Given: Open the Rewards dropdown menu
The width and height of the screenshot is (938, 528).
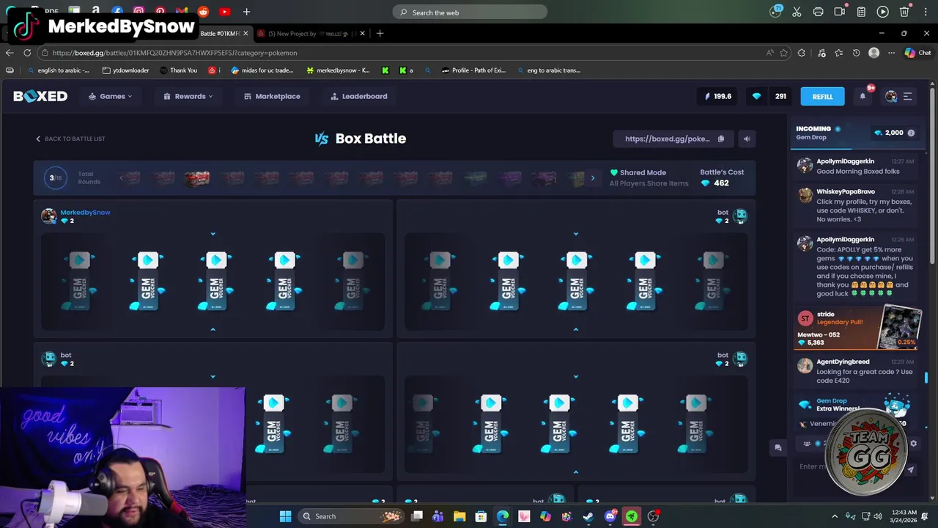Looking at the screenshot, I should coord(188,96).
